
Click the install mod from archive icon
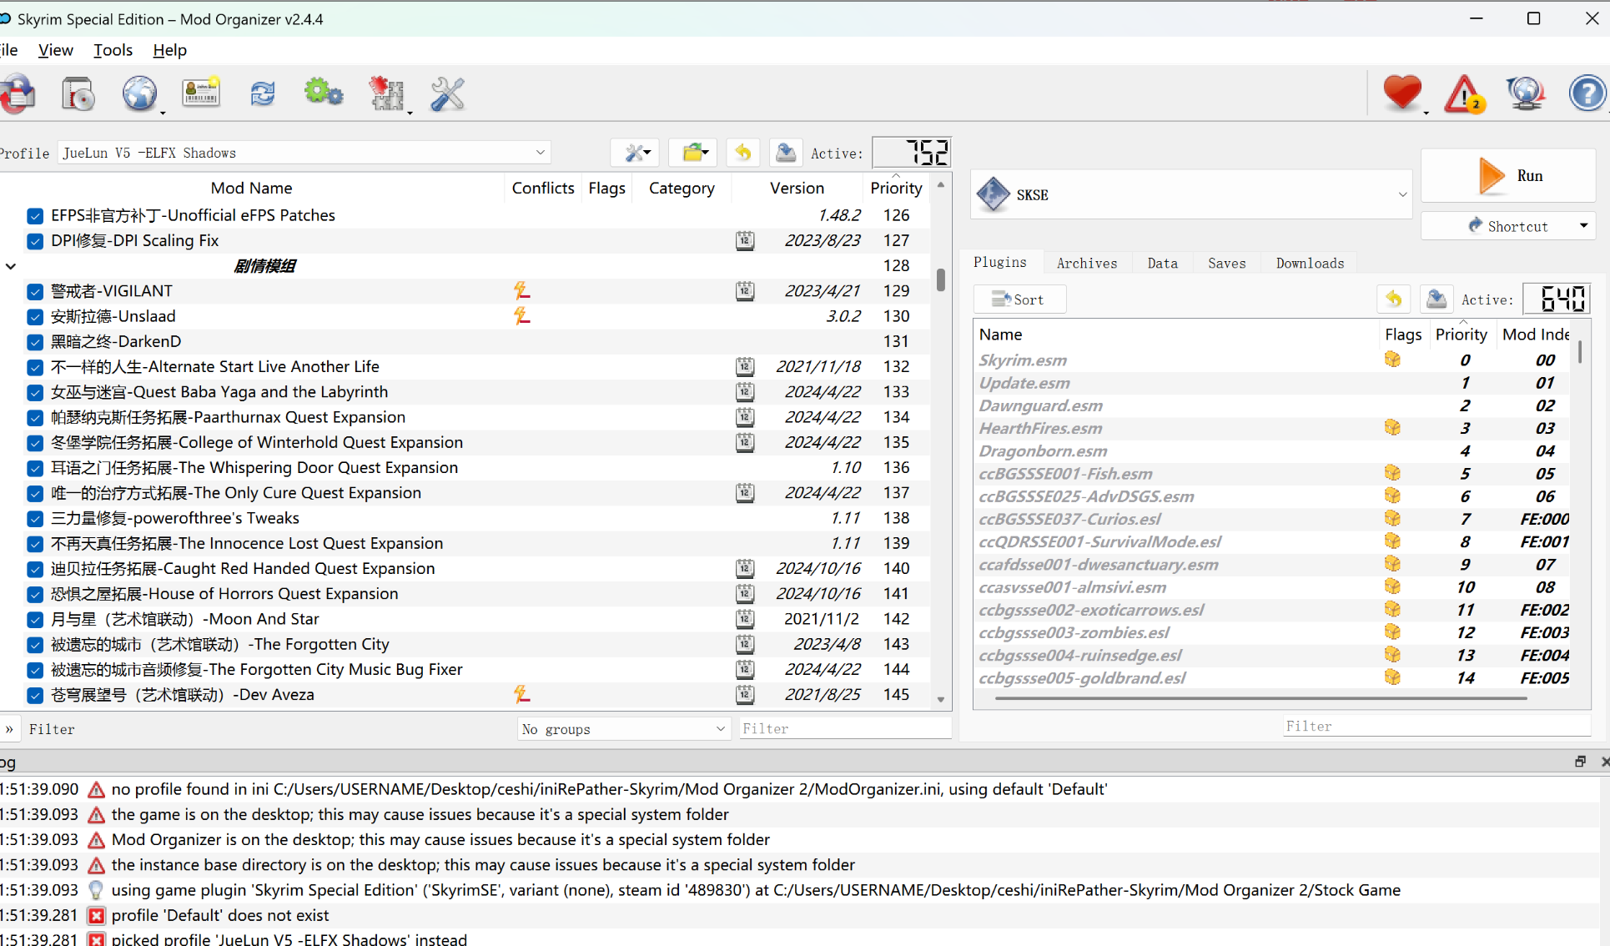(78, 93)
